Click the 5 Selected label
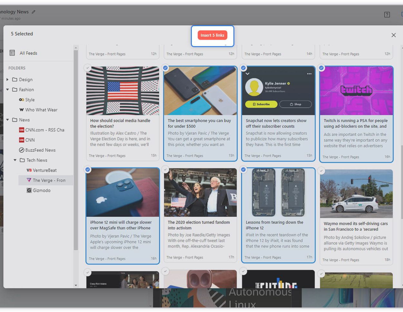 tap(22, 34)
